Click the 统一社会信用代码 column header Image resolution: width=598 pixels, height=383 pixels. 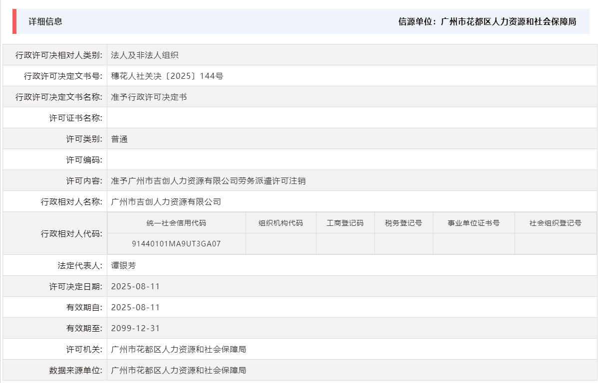pos(179,223)
